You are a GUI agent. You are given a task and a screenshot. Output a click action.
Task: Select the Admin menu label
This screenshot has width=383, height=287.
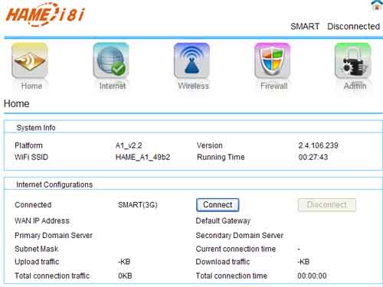(x=355, y=86)
